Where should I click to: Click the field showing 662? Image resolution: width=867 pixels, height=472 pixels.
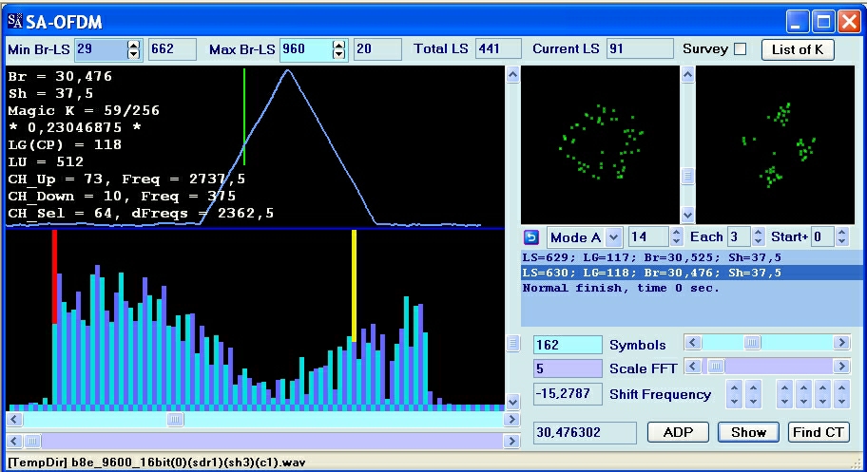(x=172, y=49)
